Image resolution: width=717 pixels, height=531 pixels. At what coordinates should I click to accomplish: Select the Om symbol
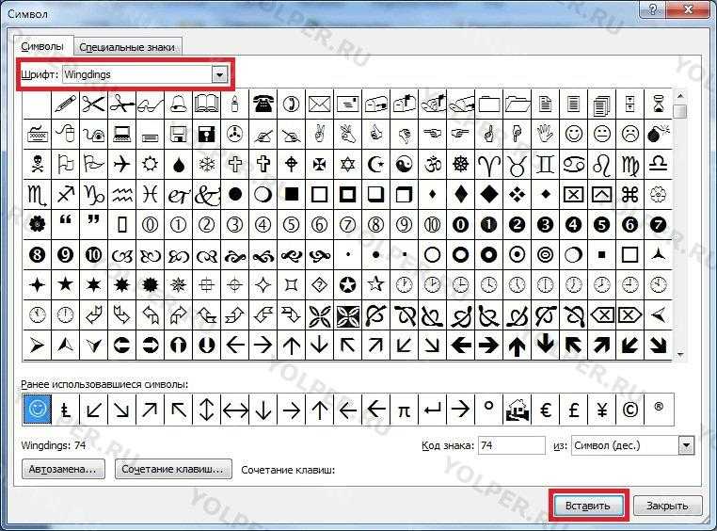pos(432,164)
